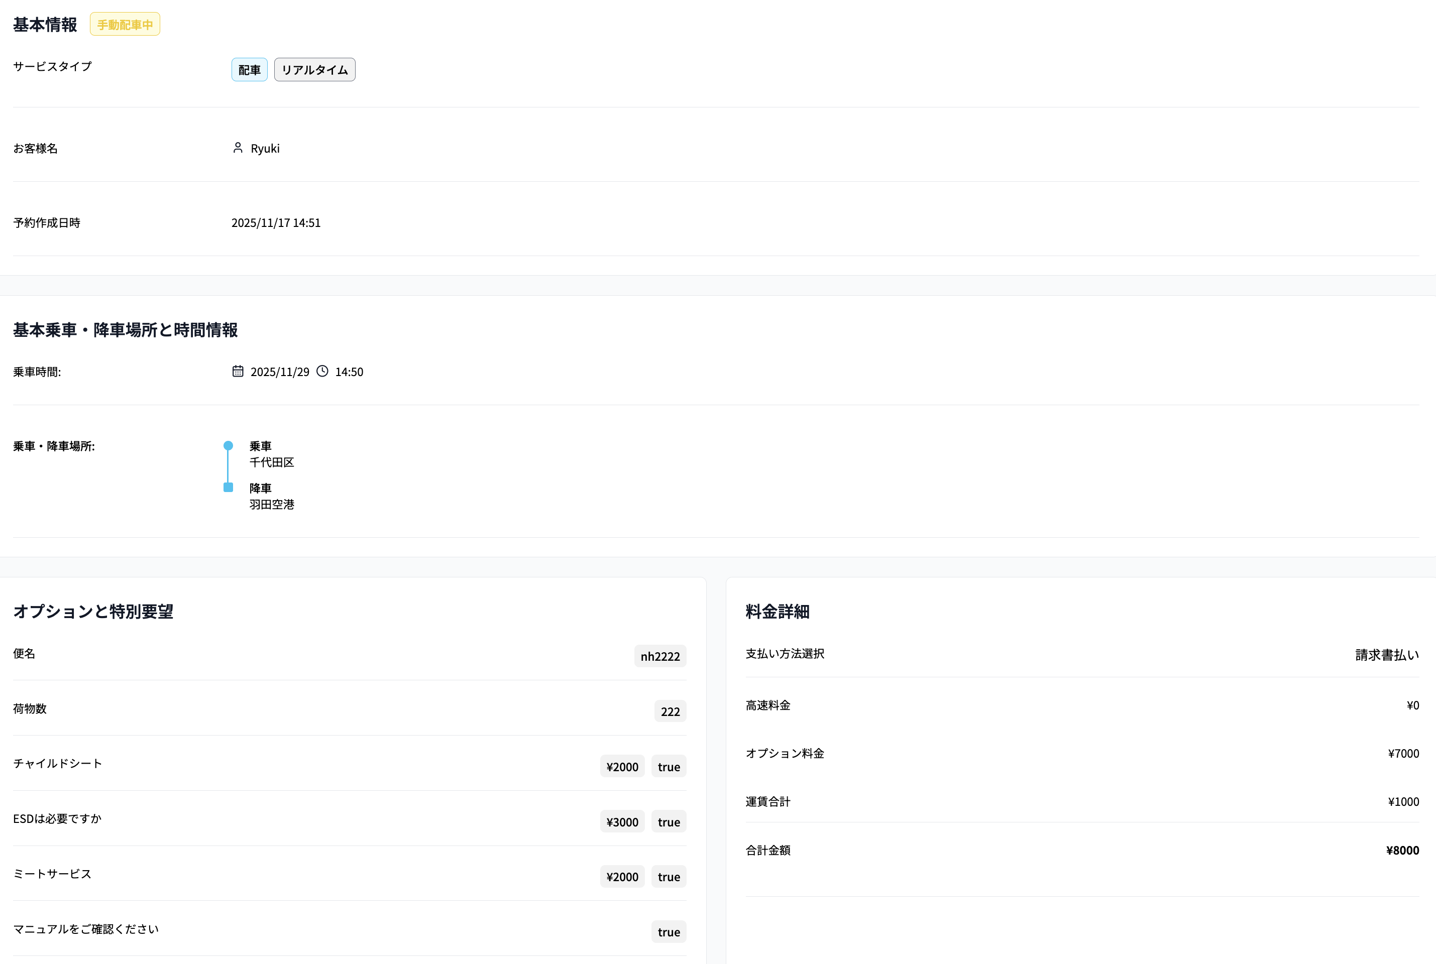Click the true badge for ミートサービス
Image resolution: width=1436 pixels, height=964 pixels.
tap(669, 877)
